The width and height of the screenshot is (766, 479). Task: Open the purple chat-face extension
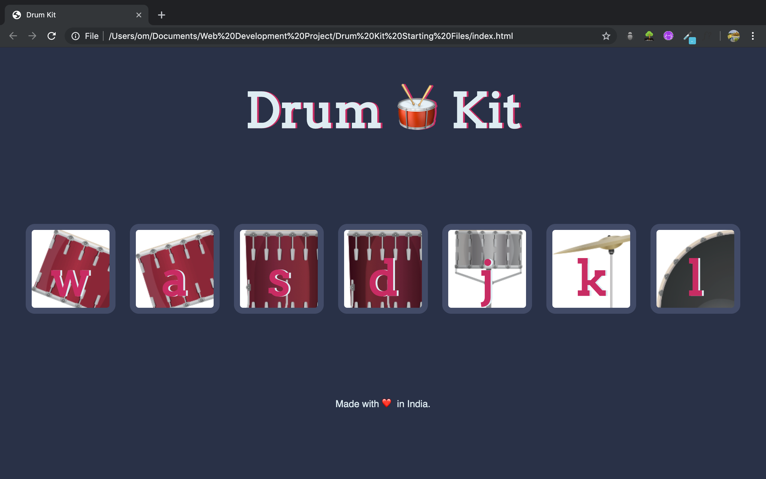668,36
